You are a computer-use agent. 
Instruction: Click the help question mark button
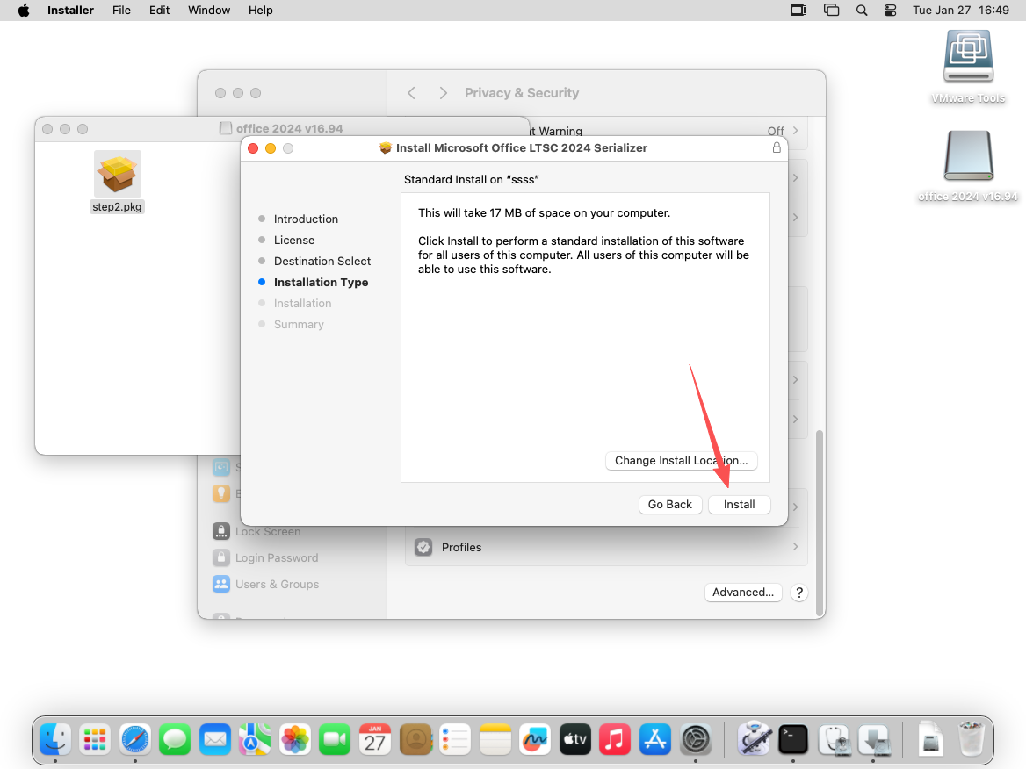pyautogui.click(x=798, y=593)
